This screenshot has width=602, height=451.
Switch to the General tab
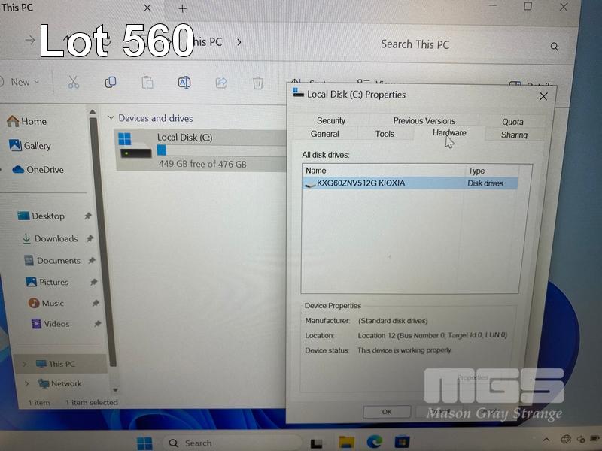click(324, 134)
